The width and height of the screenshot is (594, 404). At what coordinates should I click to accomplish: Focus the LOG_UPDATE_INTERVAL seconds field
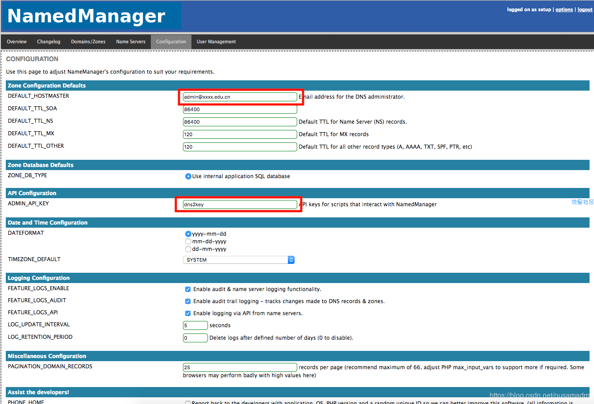click(195, 325)
